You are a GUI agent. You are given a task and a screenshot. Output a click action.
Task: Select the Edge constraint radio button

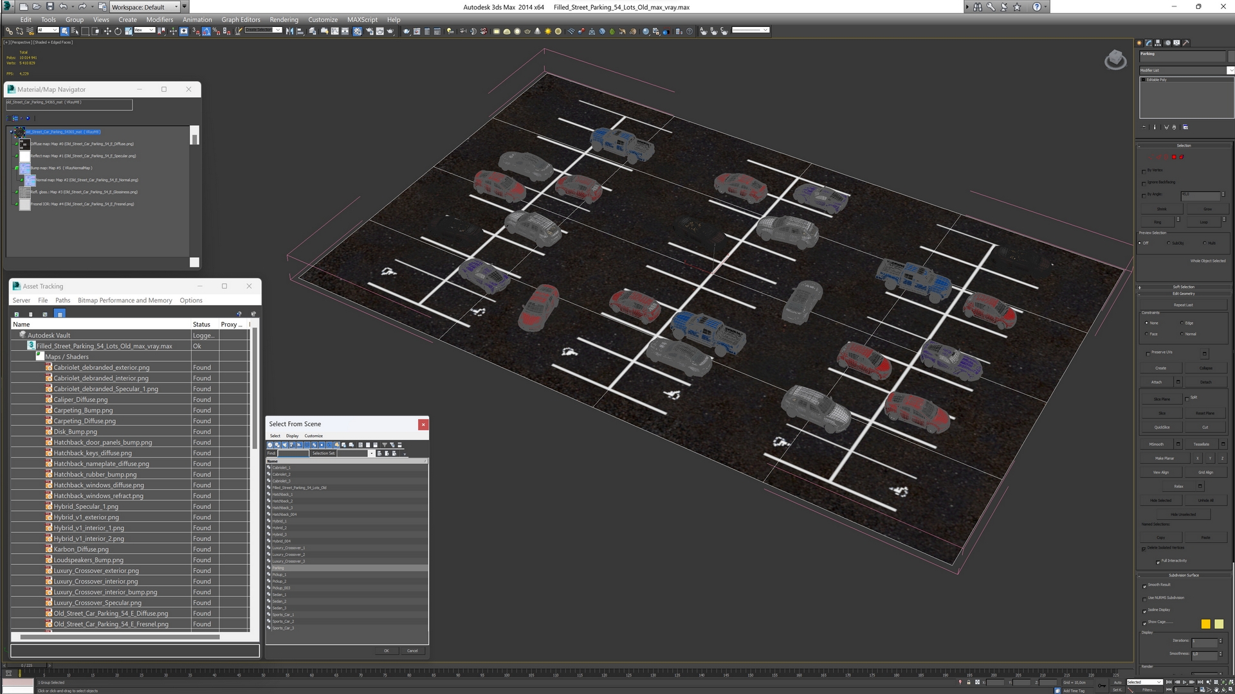point(1182,323)
